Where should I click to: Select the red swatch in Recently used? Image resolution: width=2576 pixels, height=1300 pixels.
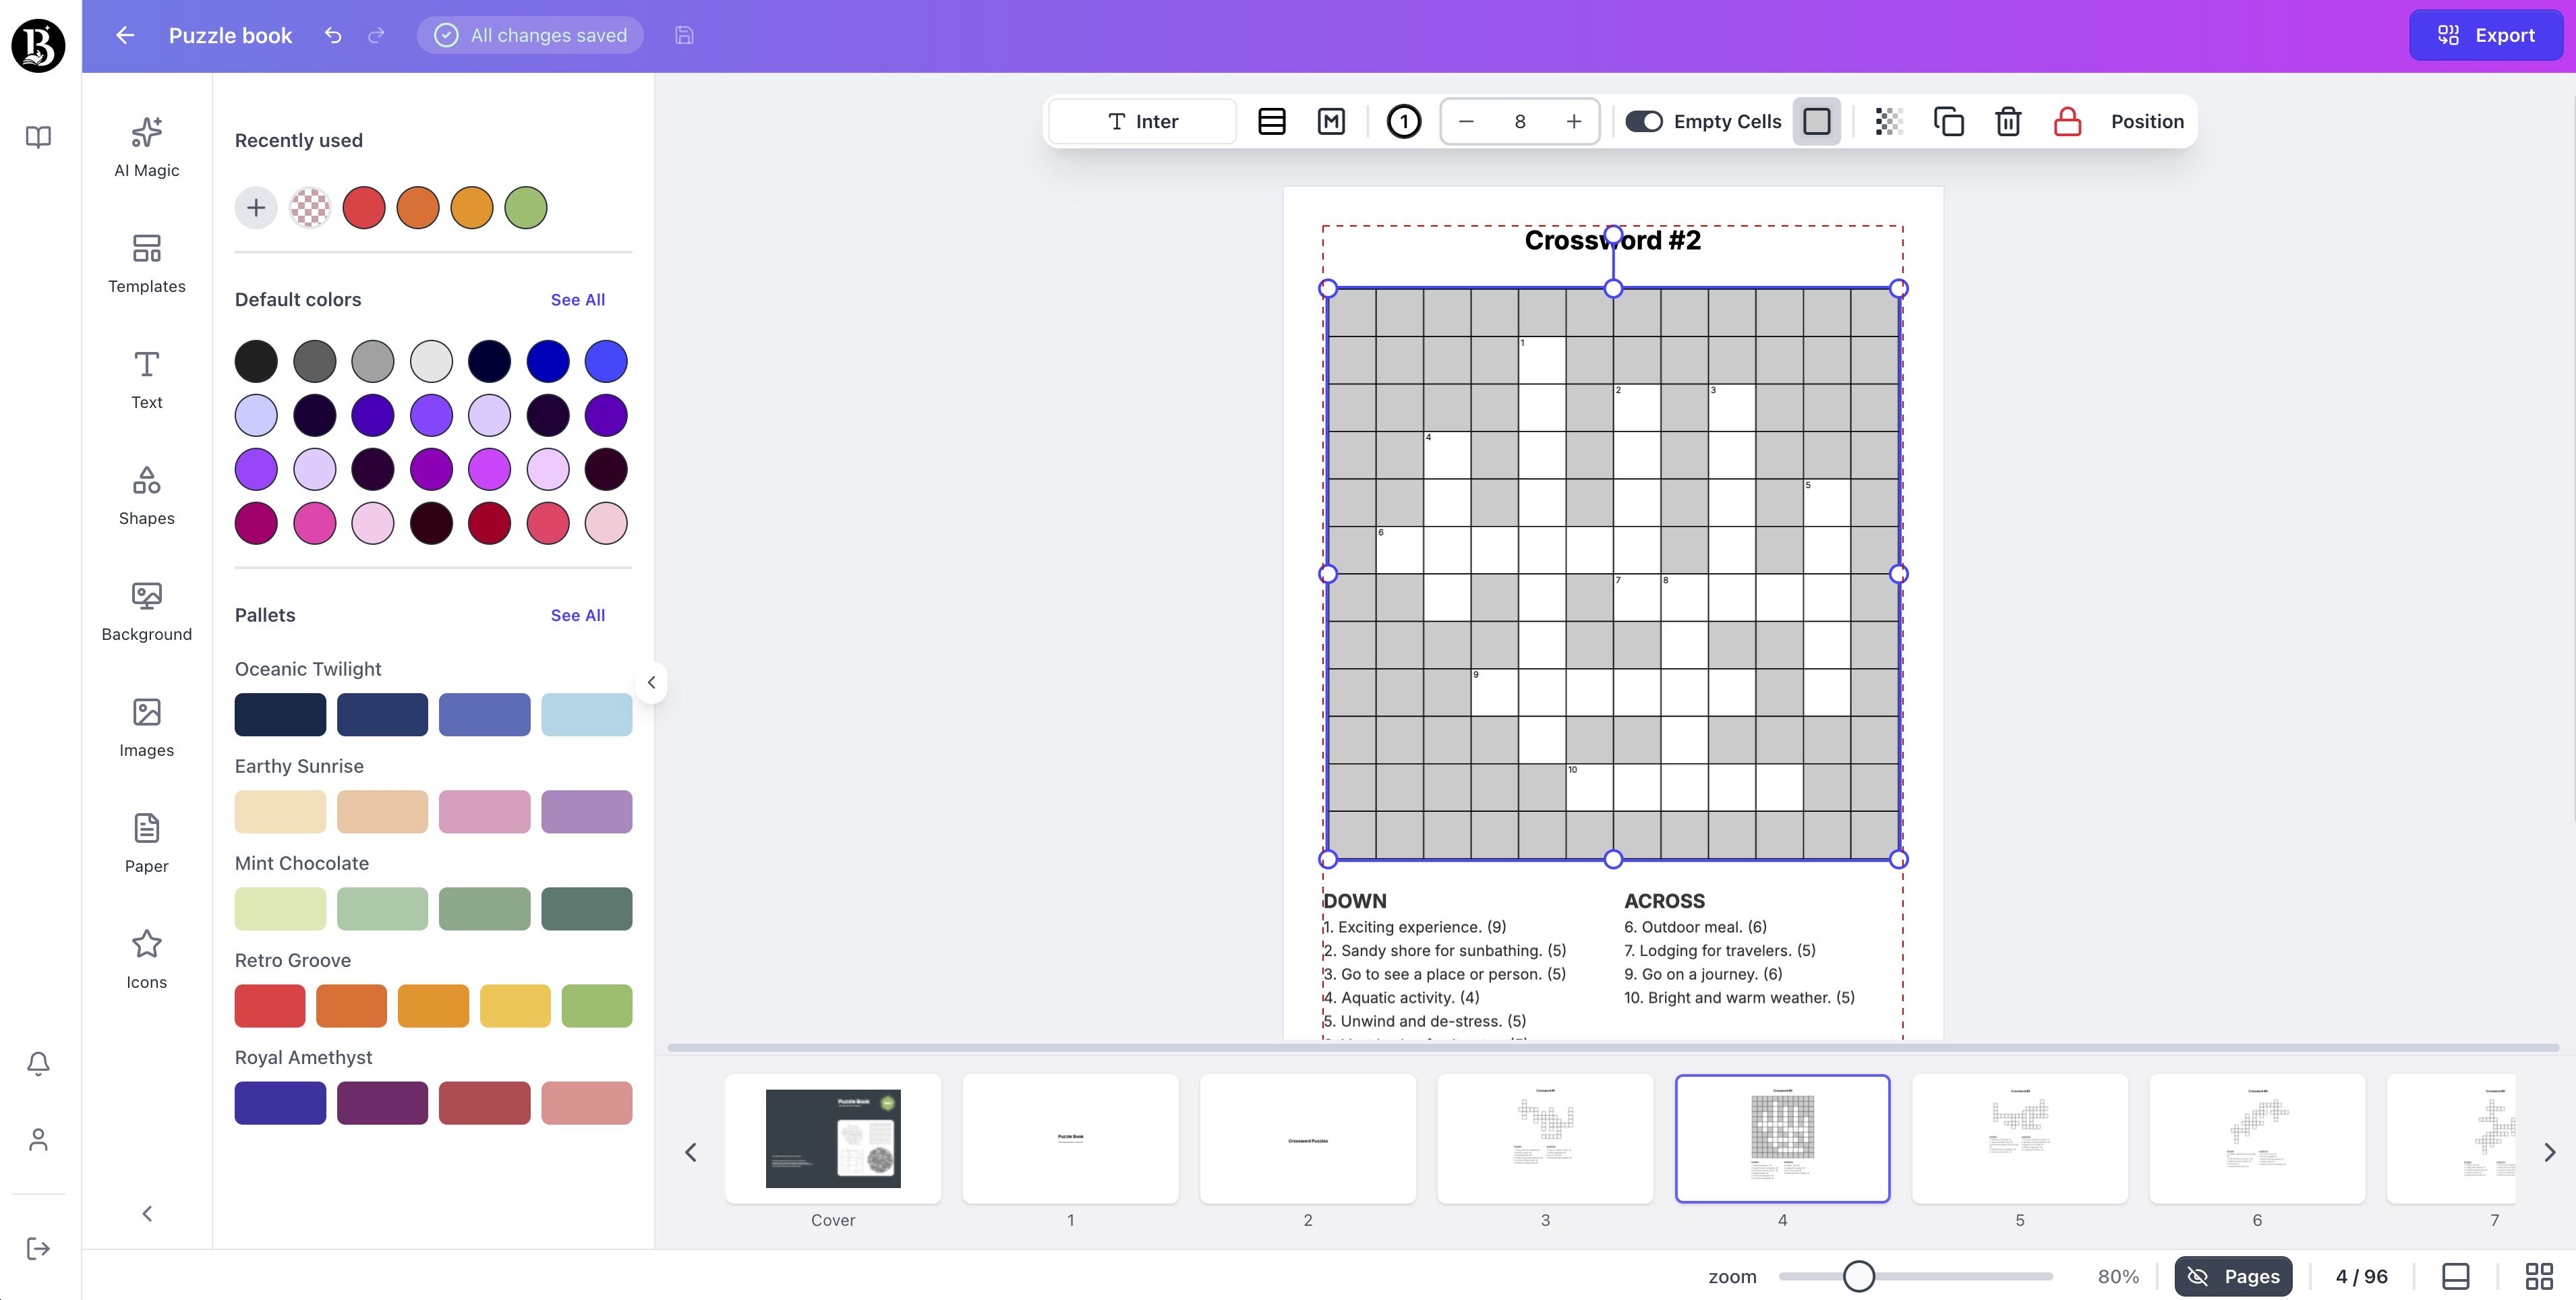coord(364,207)
